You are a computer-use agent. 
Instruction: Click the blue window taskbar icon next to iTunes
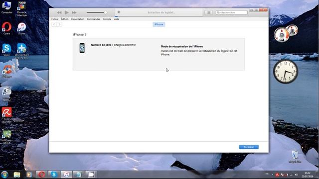(78, 175)
